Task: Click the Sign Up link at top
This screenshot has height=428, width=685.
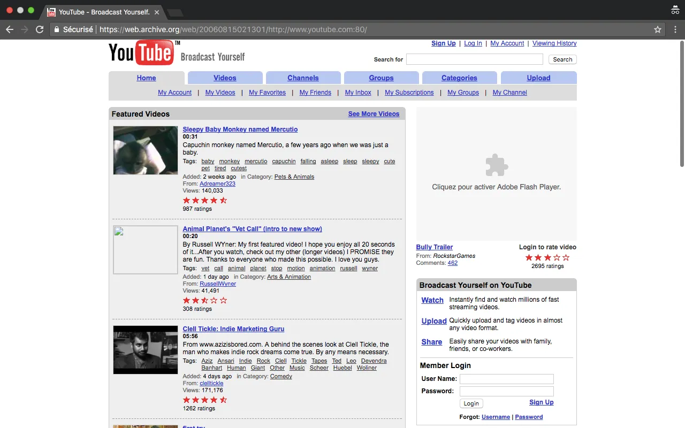Action: point(444,43)
